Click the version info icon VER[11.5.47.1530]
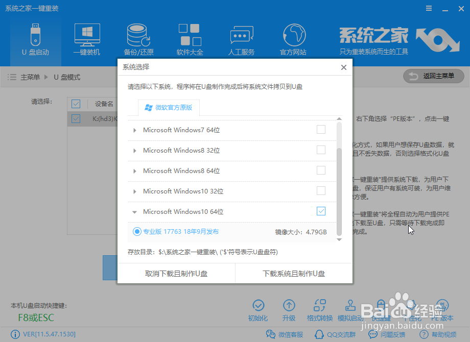Screen dimensions: 470x342 (15, 334)
